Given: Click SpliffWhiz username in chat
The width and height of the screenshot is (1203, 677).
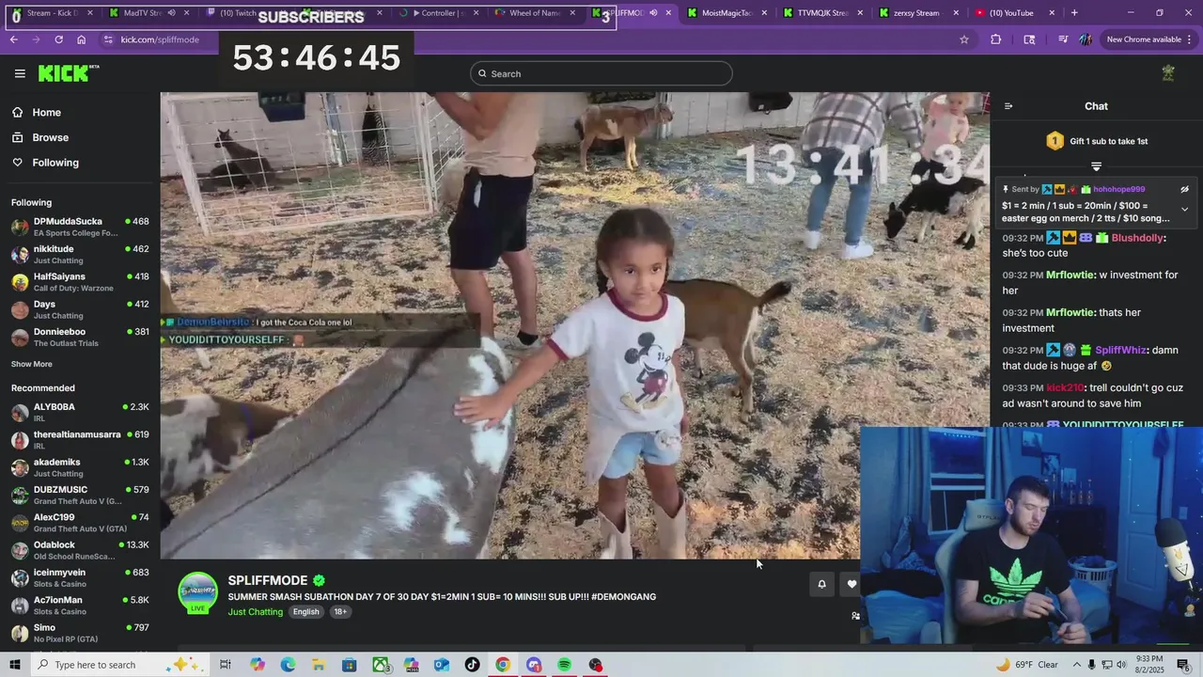Looking at the screenshot, I should 1120,350.
